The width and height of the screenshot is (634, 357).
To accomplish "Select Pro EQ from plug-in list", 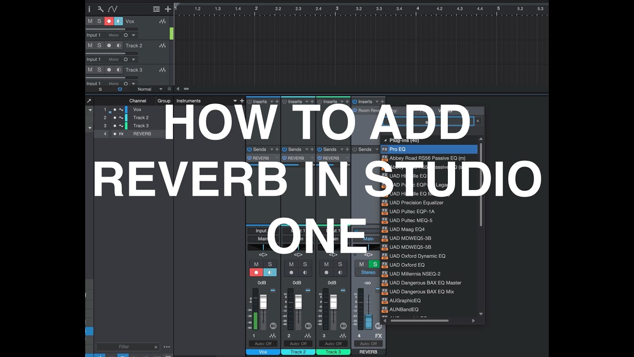I will pyautogui.click(x=429, y=149).
